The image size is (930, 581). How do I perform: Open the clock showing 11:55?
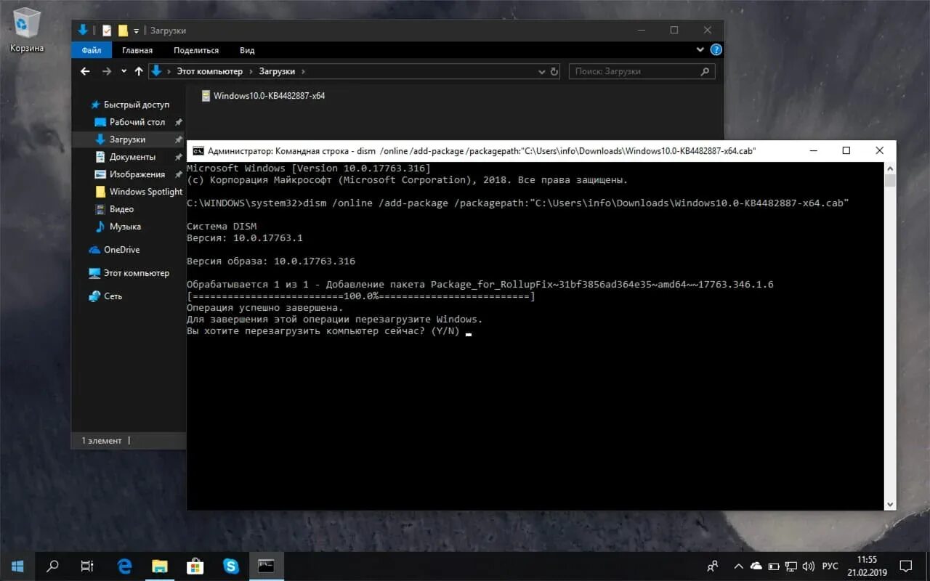(867, 566)
